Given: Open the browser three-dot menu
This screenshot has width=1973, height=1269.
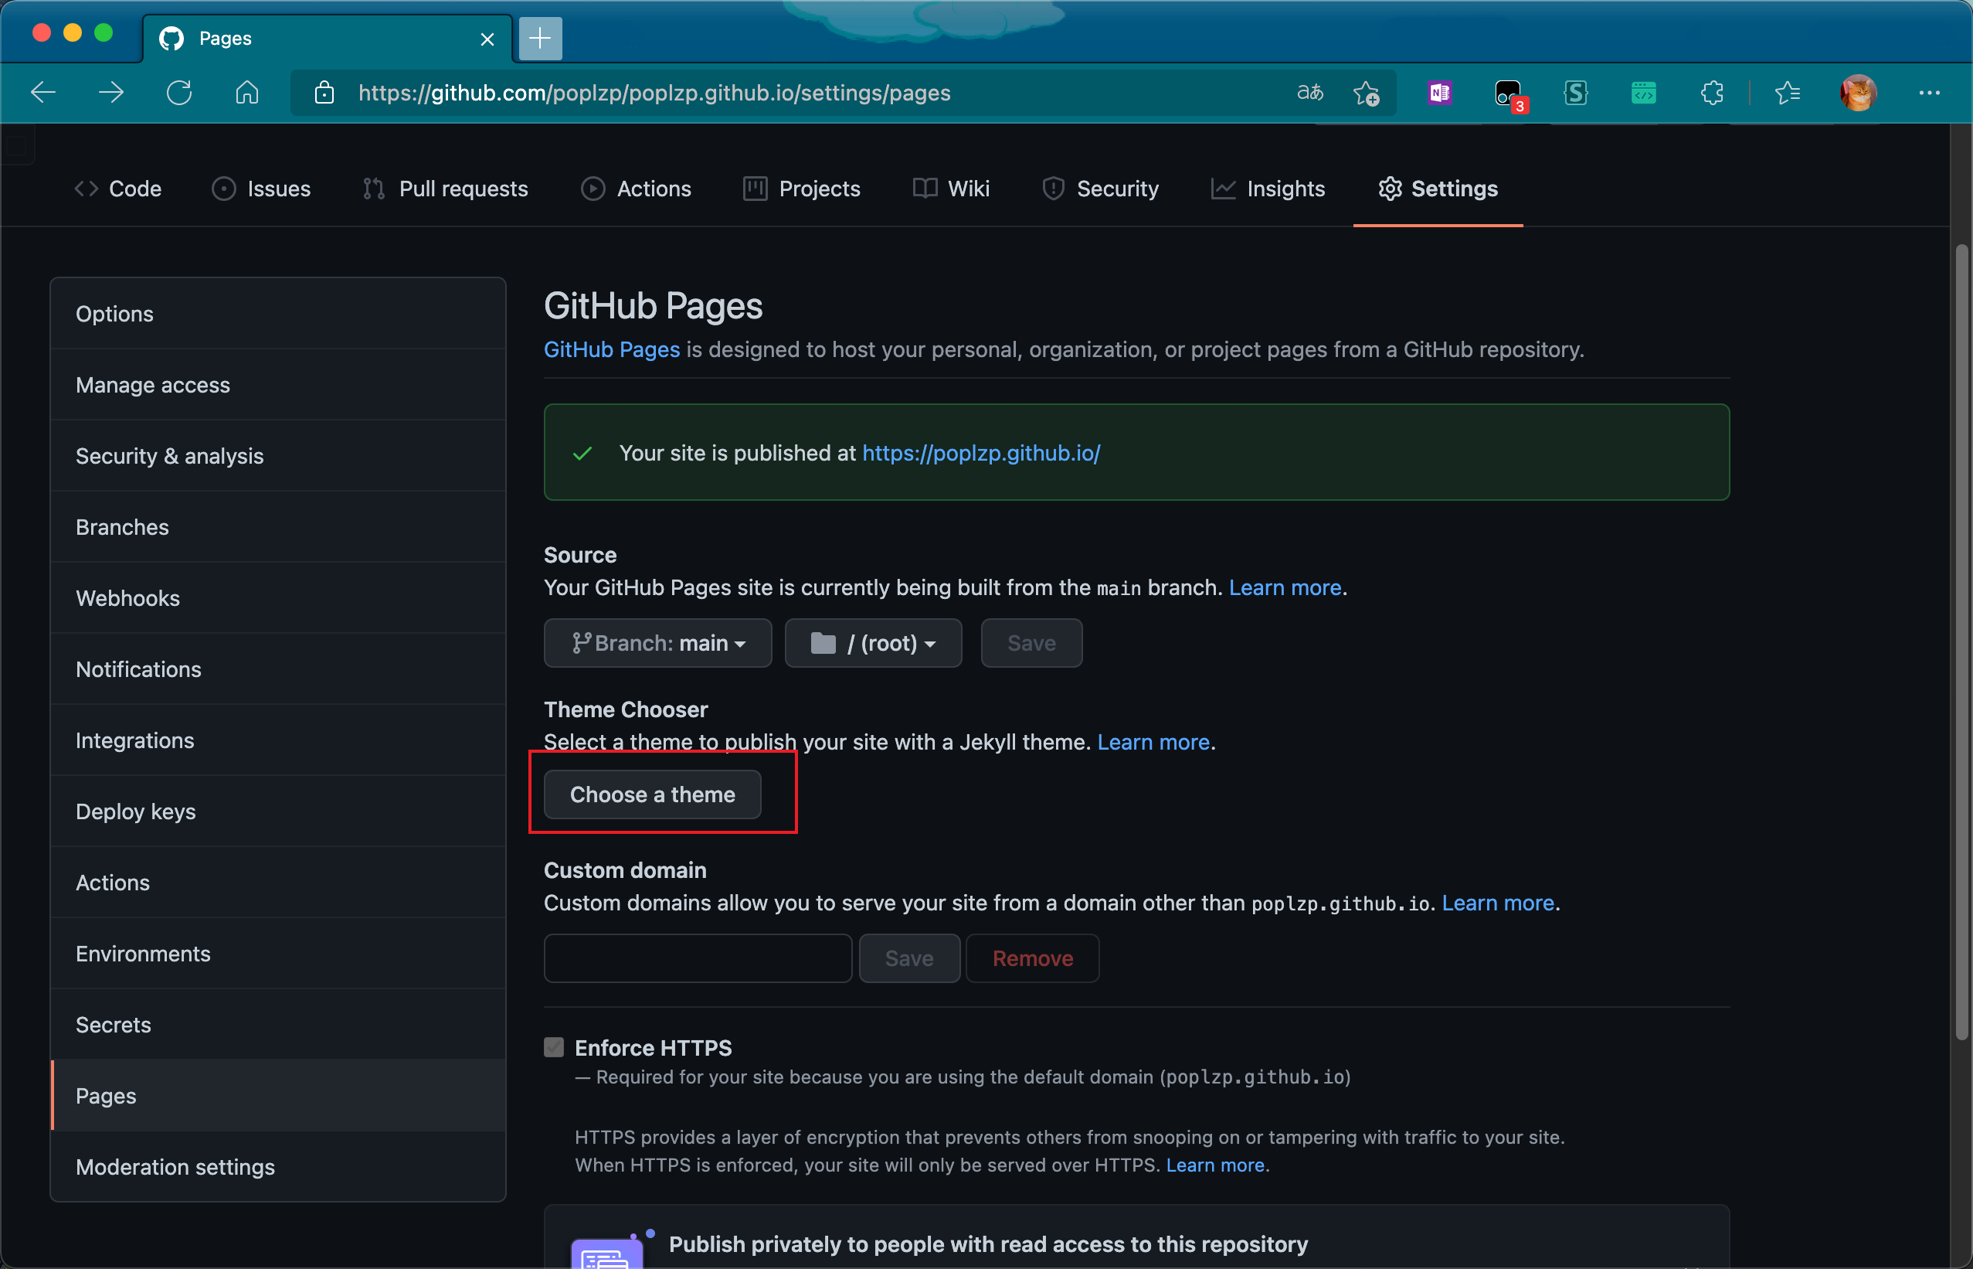Looking at the screenshot, I should 1930,93.
